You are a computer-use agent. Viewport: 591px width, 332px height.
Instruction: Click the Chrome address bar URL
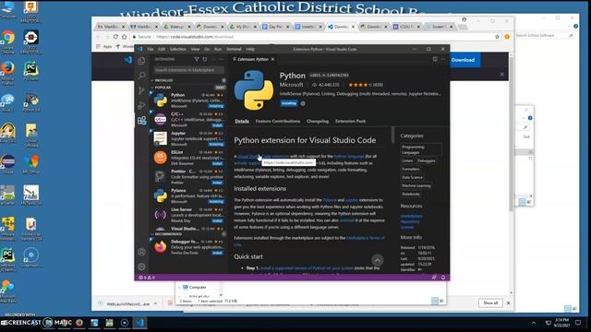point(195,37)
